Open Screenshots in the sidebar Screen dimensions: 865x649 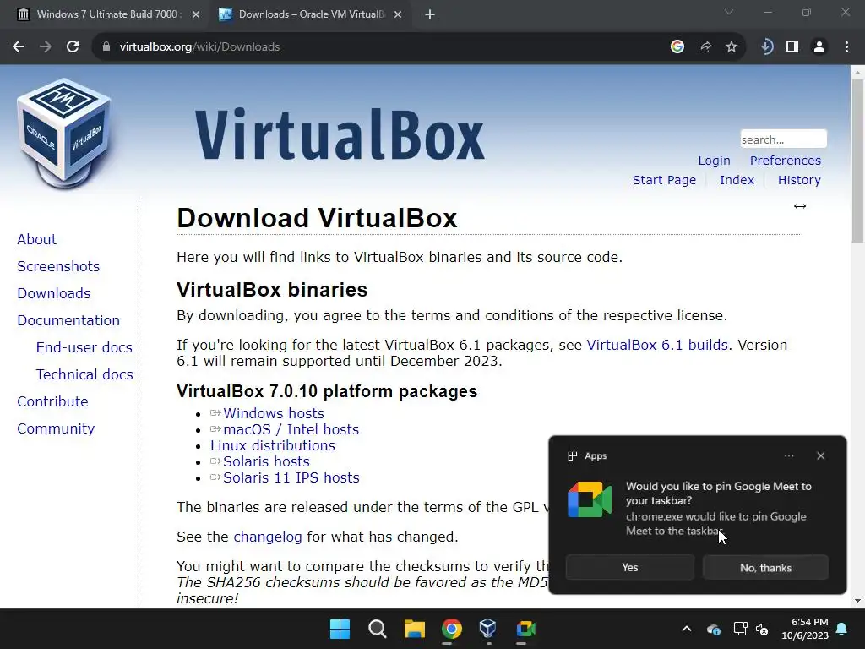tap(58, 266)
